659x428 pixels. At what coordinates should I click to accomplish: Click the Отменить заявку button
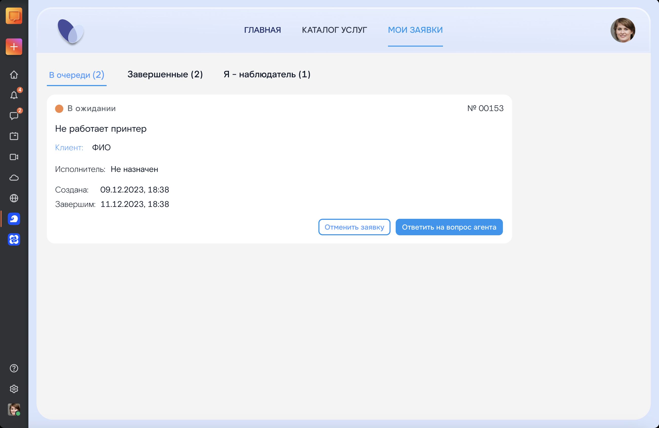point(354,227)
